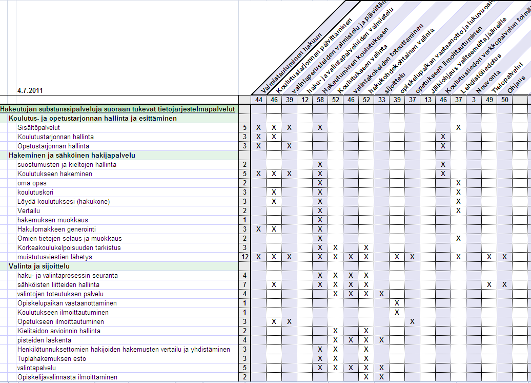531x383 pixels.
Task: Click 'sähköisten liitteiden hallinta' row label
Action: [x=58, y=284]
